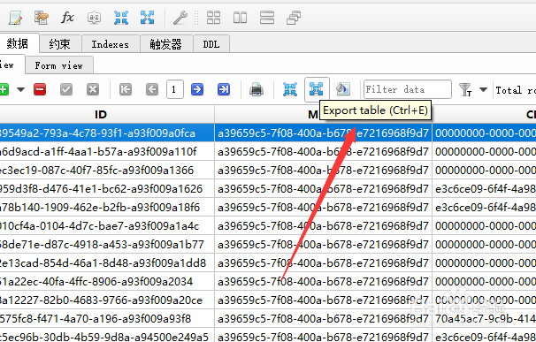Show the DDL tab
536x342 pixels.
pyautogui.click(x=211, y=44)
